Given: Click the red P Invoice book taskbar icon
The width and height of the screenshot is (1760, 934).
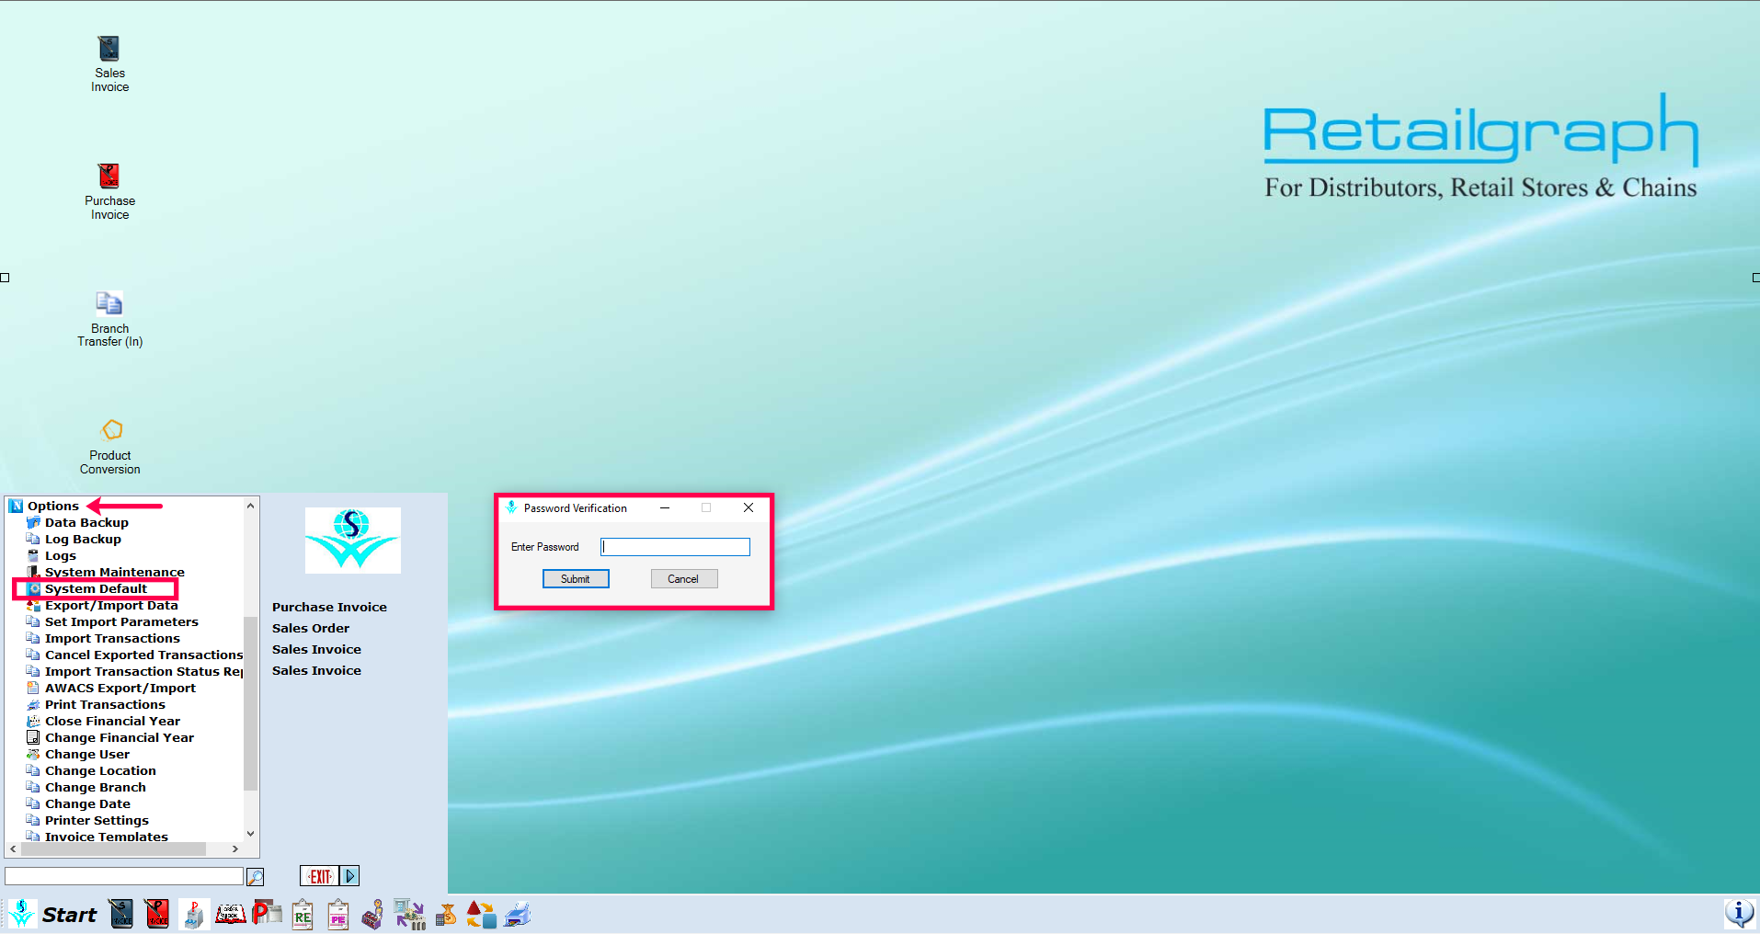Looking at the screenshot, I should tap(157, 914).
